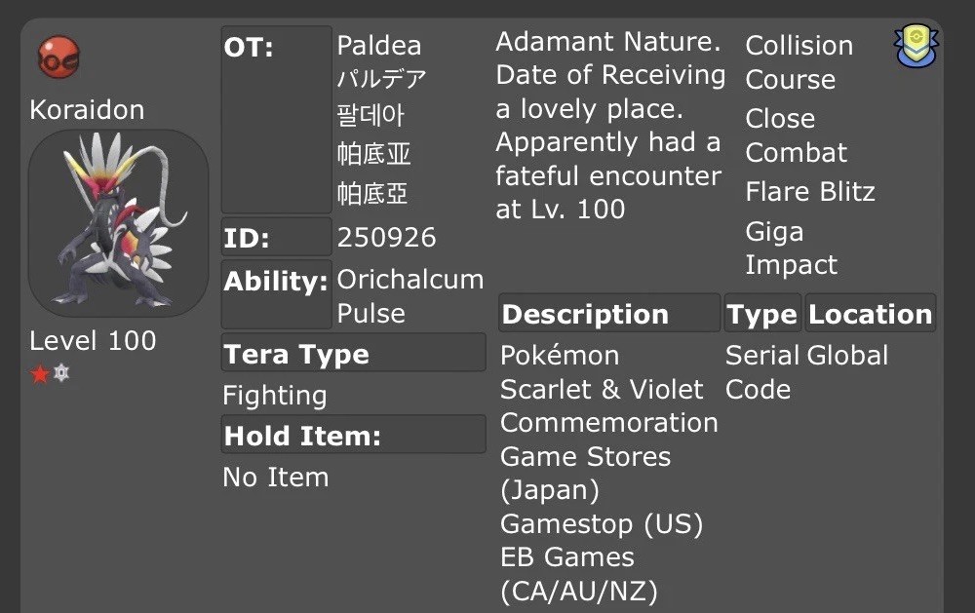The height and width of the screenshot is (613, 975).
Task: Click the Location column header
Action: [870, 314]
